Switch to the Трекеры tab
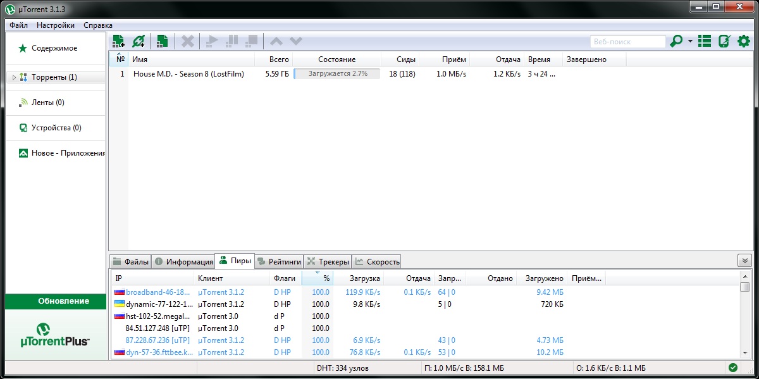Viewport: 759px width, 379px height. [328, 261]
